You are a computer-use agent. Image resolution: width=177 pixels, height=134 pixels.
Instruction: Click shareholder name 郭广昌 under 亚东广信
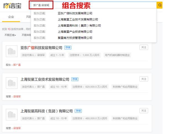click(17, 65)
